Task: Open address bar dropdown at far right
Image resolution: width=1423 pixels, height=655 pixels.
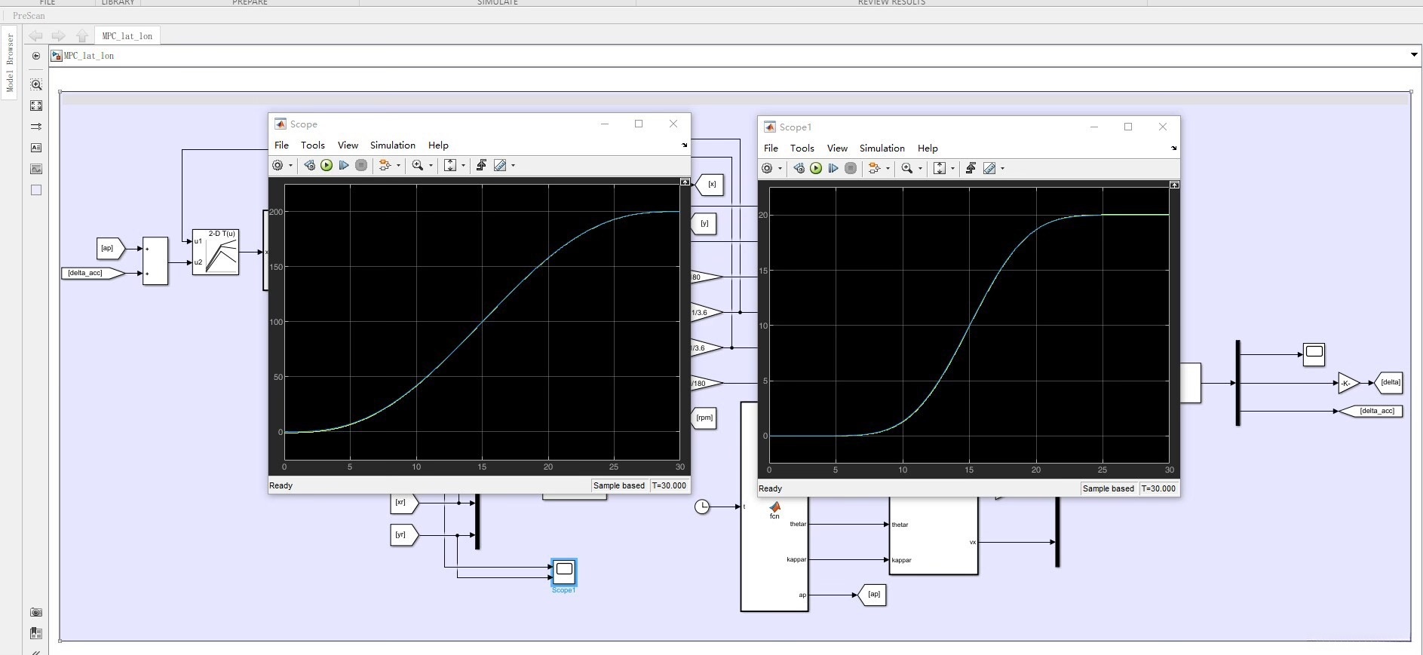Action: click(x=1414, y=55)
